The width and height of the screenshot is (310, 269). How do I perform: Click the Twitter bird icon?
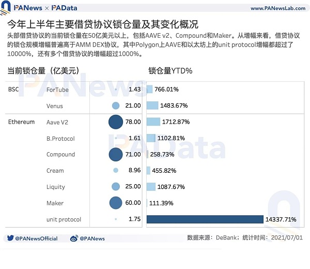pyautogui.click(x=10, y=238)
